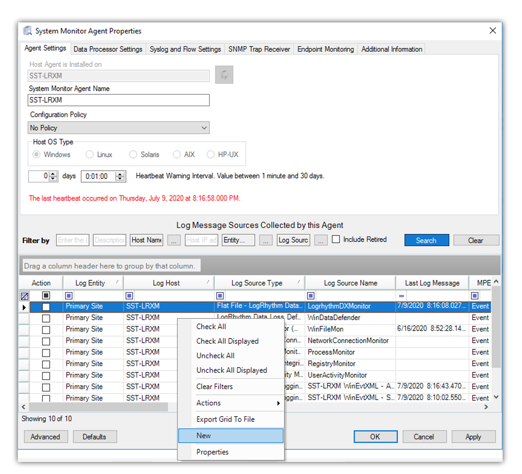
Task: Select New from the context menu
Action: (231, 436)
